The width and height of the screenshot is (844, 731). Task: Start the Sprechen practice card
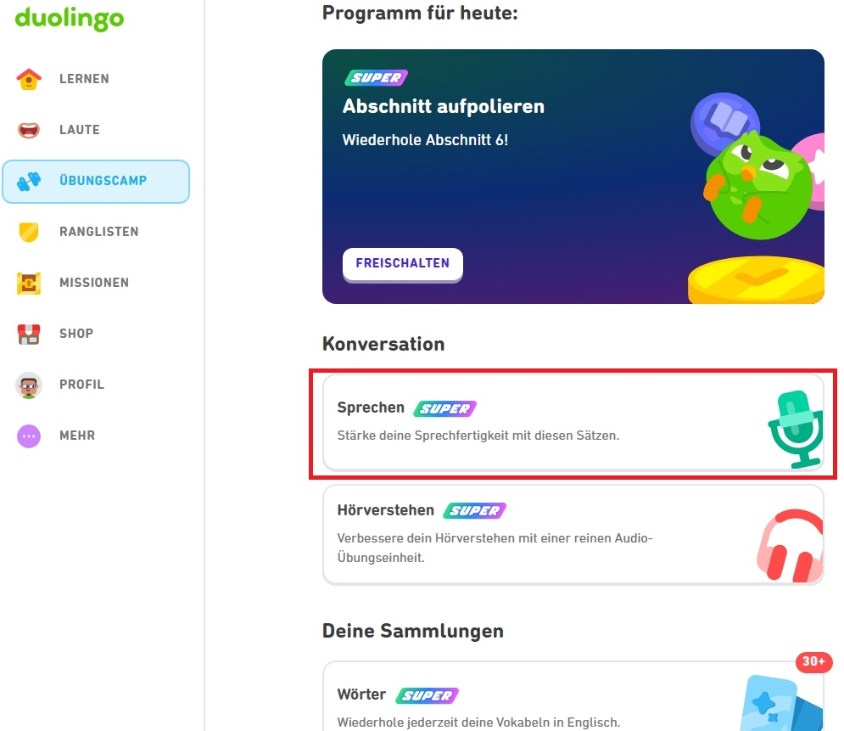(x=543, y=421)
